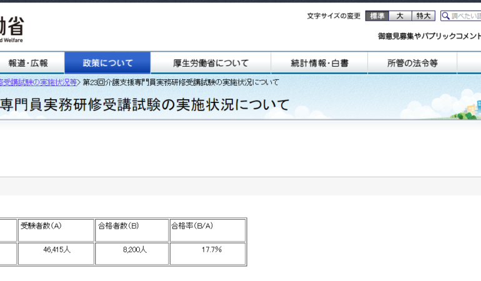Type in the 調べたい語 search field
The height and width of the screenshot is (281, 481).
[465, 16]
